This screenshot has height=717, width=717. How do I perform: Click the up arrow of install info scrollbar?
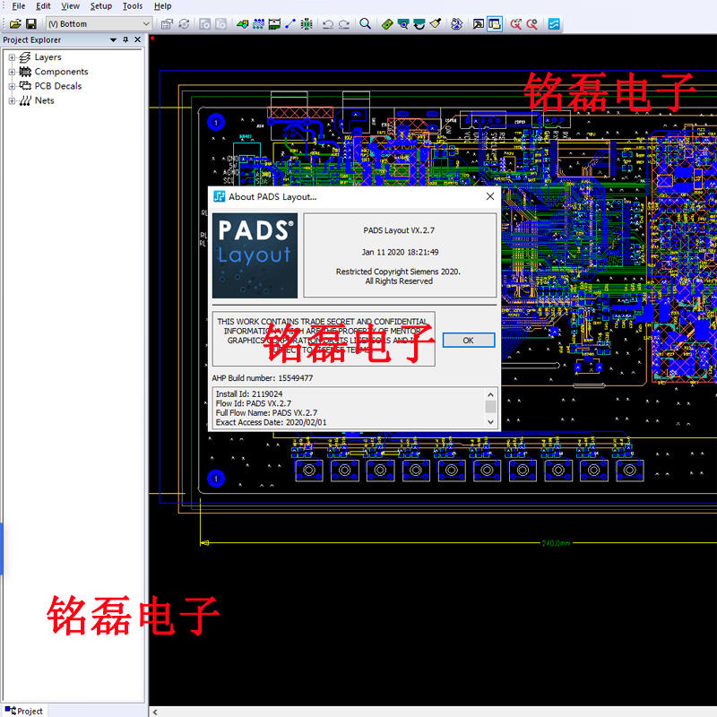pos(490,394)
